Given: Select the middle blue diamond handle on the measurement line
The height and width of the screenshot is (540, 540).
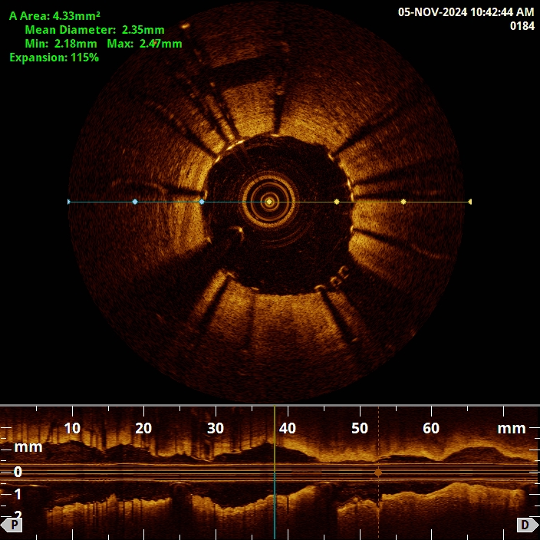Looking at the screenshot, I should click(135, 202).
